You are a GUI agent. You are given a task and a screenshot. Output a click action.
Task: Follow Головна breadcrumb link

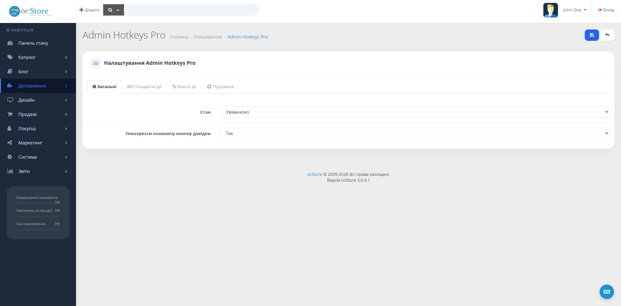point(179,37)
